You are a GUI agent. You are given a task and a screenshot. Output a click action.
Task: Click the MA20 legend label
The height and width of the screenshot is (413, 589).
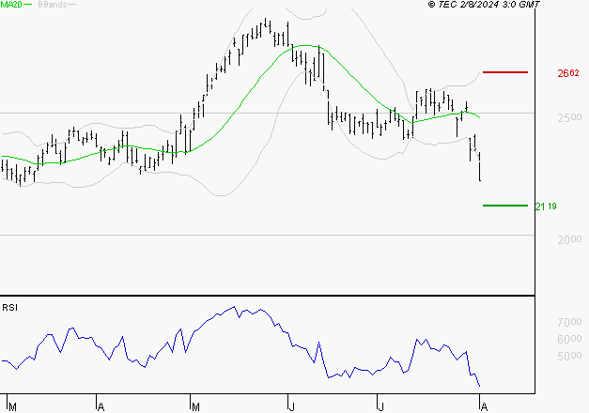tap(11, 5)
